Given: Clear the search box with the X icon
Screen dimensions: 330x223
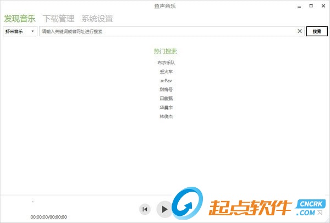Looking at the screenshot, I should click(x=300, y=31).
